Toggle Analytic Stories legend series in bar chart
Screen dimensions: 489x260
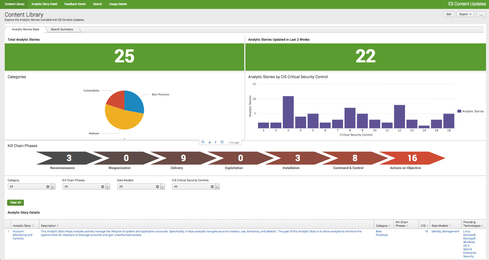pos(471,111)
